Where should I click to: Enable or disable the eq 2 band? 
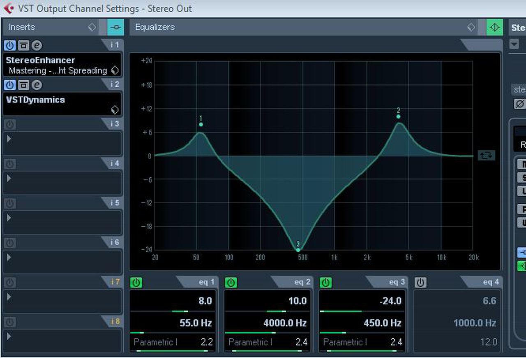coord(231,282)
